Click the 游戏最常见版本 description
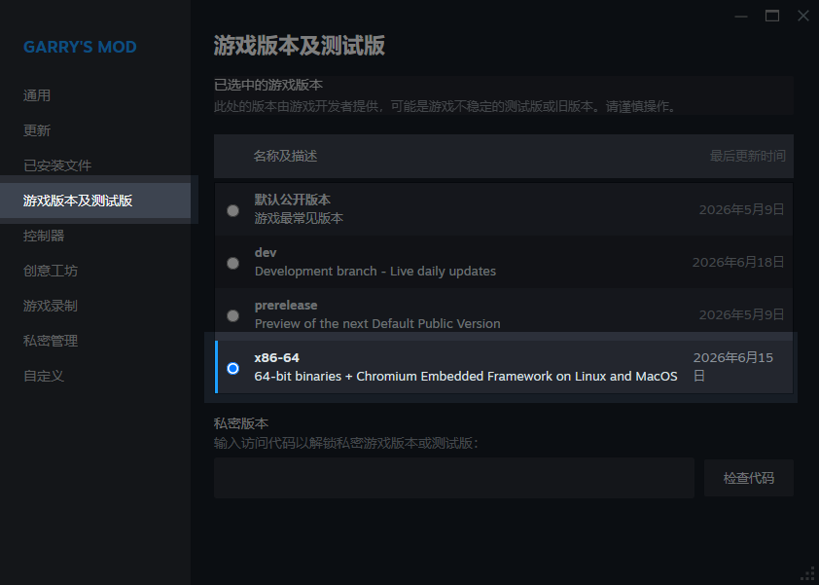 299,218
